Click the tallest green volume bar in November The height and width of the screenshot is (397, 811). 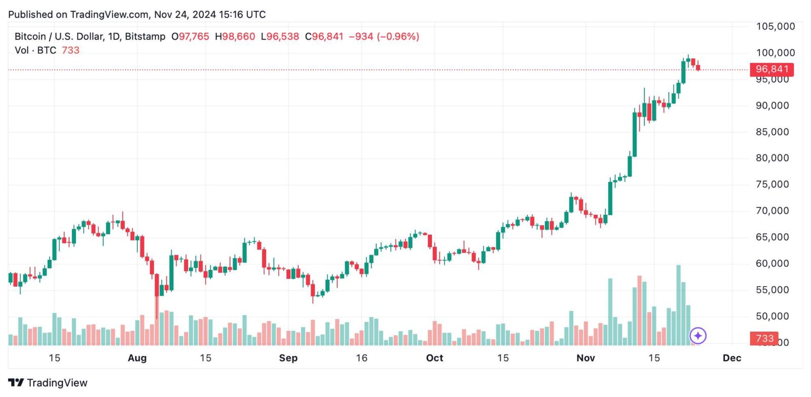[x=678, y=305]
